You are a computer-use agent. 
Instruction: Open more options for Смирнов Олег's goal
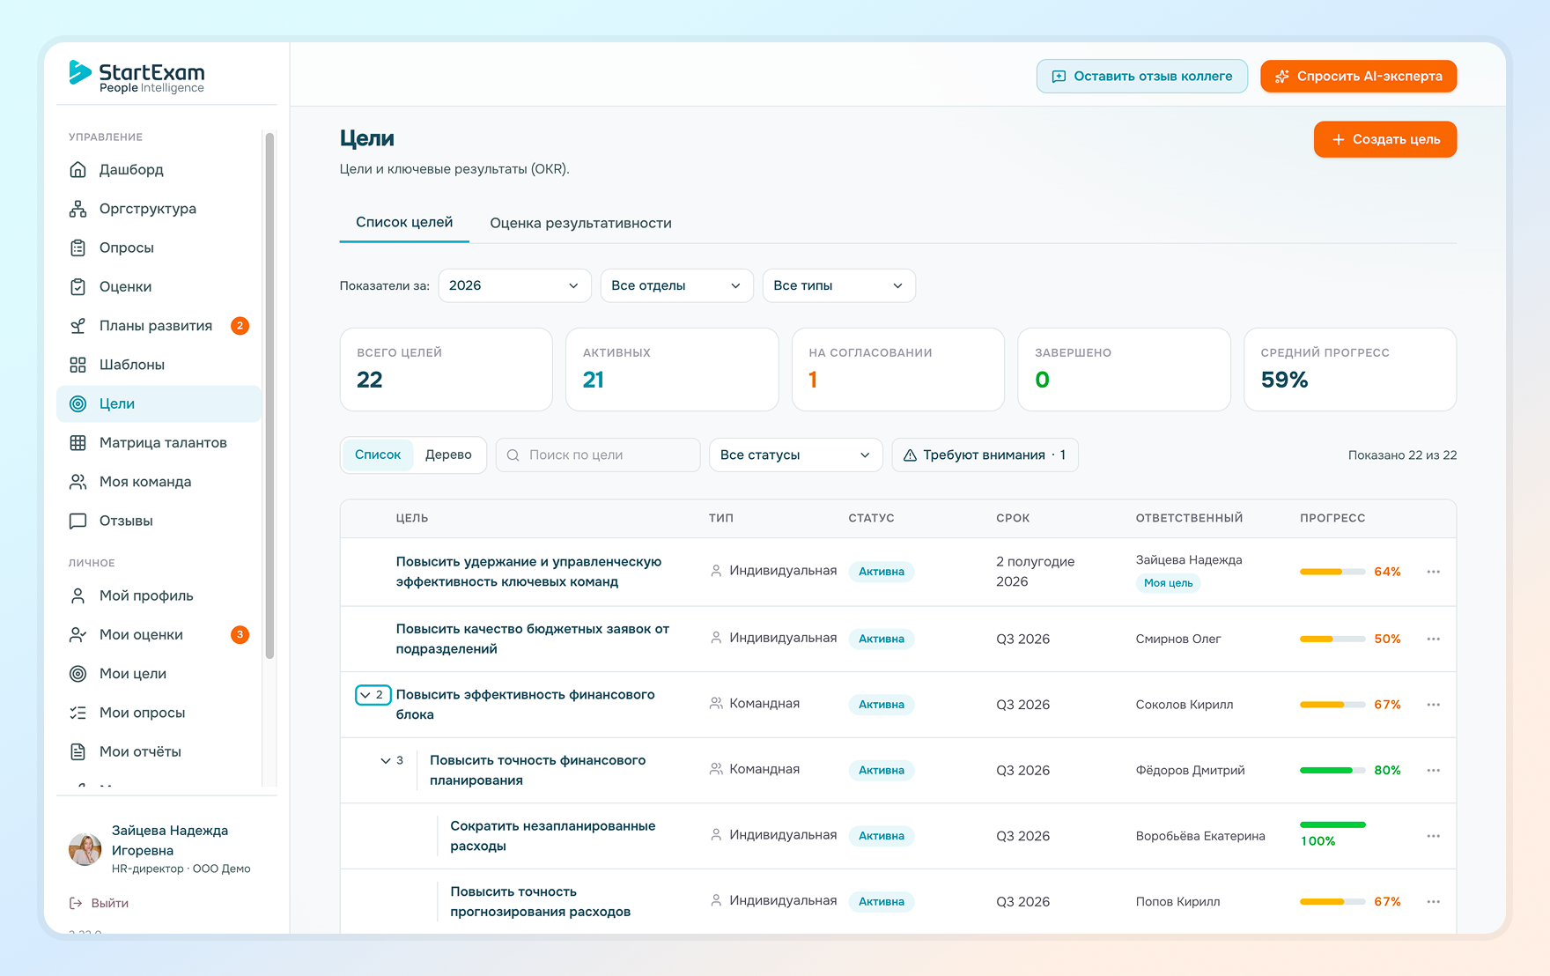click(1434, 639)
